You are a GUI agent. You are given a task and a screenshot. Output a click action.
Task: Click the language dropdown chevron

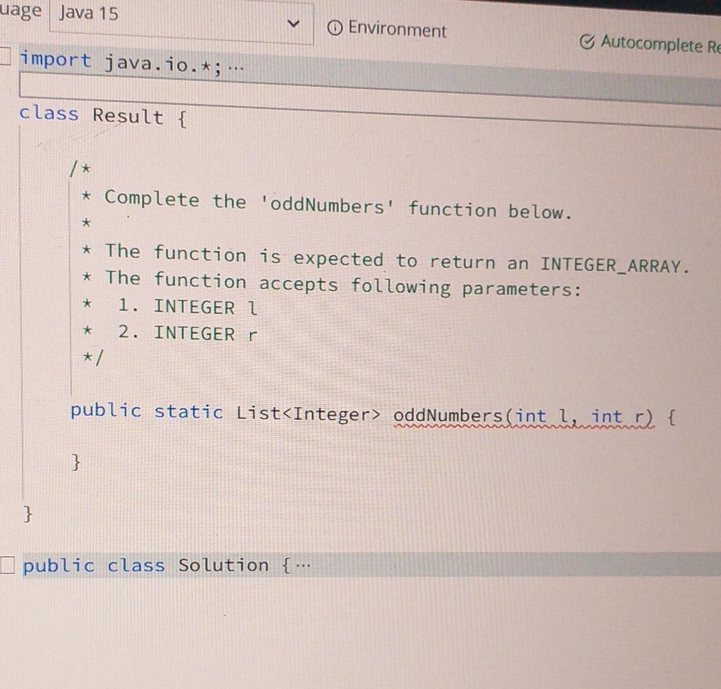click(293, 22)
